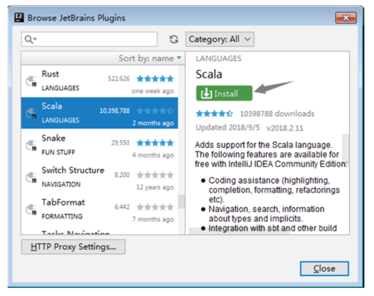
Task: Select the Snake plugin in list
Action: (x=99, y=145)
